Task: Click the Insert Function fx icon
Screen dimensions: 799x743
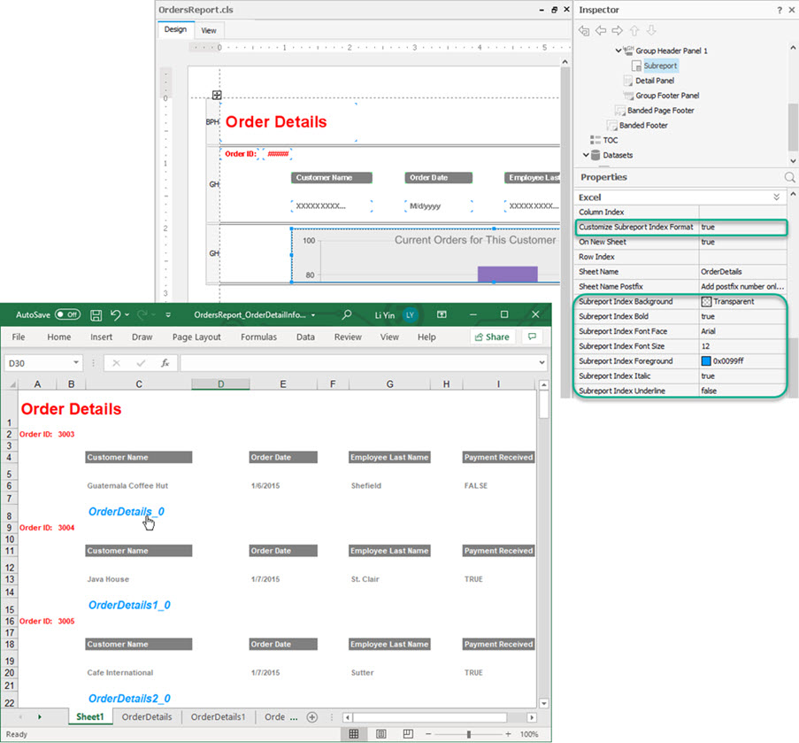Action: point(165,363)
